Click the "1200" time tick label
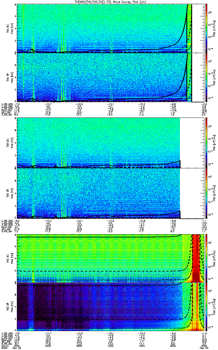The height and width of the screenshot is (350, 218). (x=110, y=346)
